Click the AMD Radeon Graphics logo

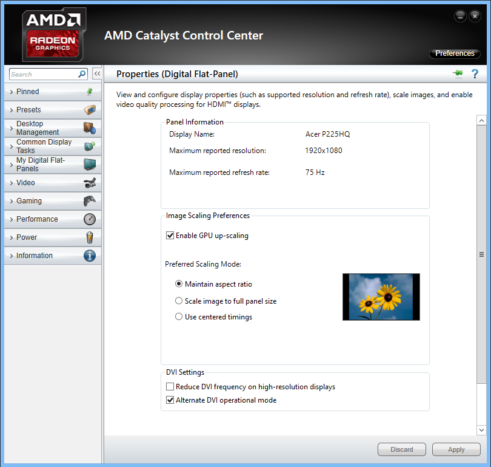click(x=53, y=35)
